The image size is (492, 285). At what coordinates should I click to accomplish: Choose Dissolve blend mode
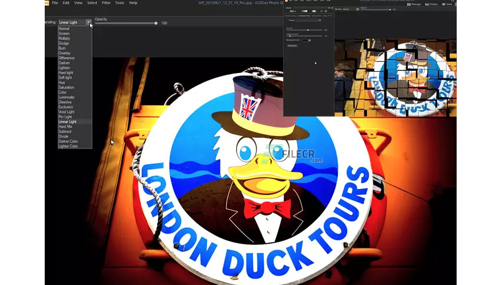pos(75,102)
